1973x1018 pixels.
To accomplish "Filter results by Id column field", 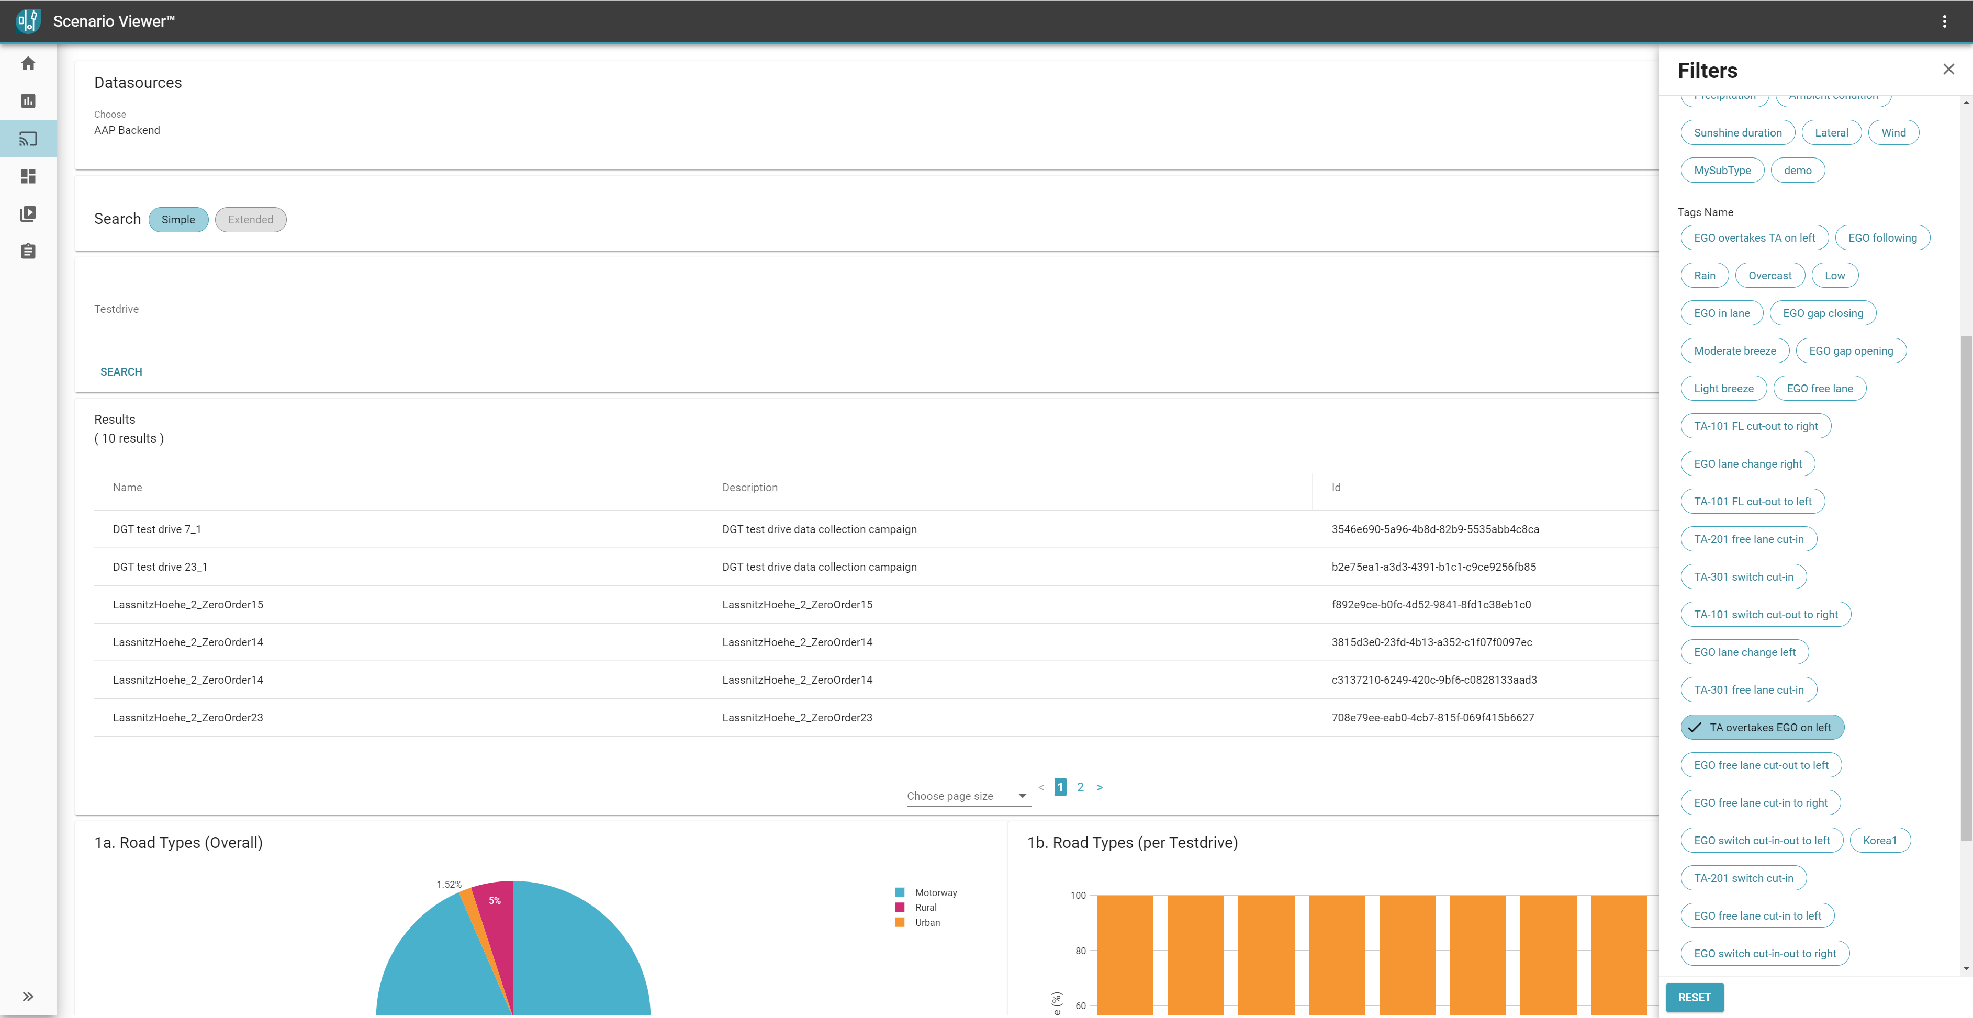I will pyautogui.click(x=1393, y=488).
